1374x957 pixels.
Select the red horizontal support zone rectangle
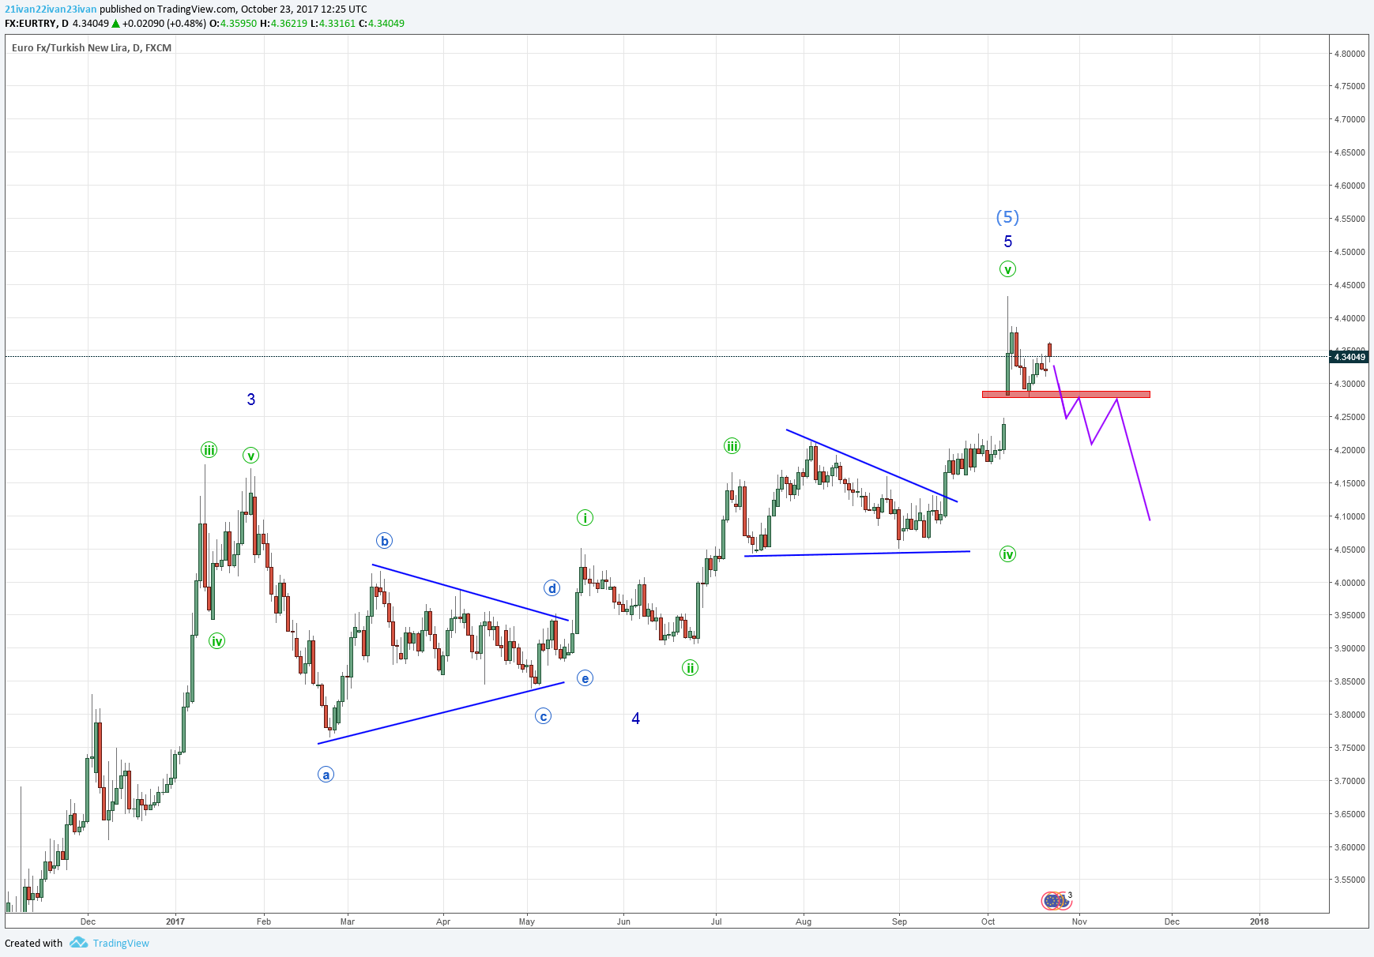click(1066, 394)
